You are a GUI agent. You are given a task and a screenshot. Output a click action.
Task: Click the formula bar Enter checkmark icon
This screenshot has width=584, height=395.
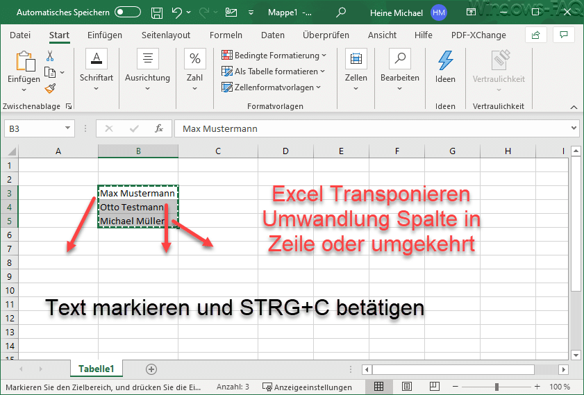[x=134, y=128]
